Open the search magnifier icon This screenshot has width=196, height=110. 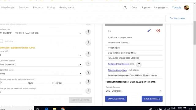tap(125, 7)
